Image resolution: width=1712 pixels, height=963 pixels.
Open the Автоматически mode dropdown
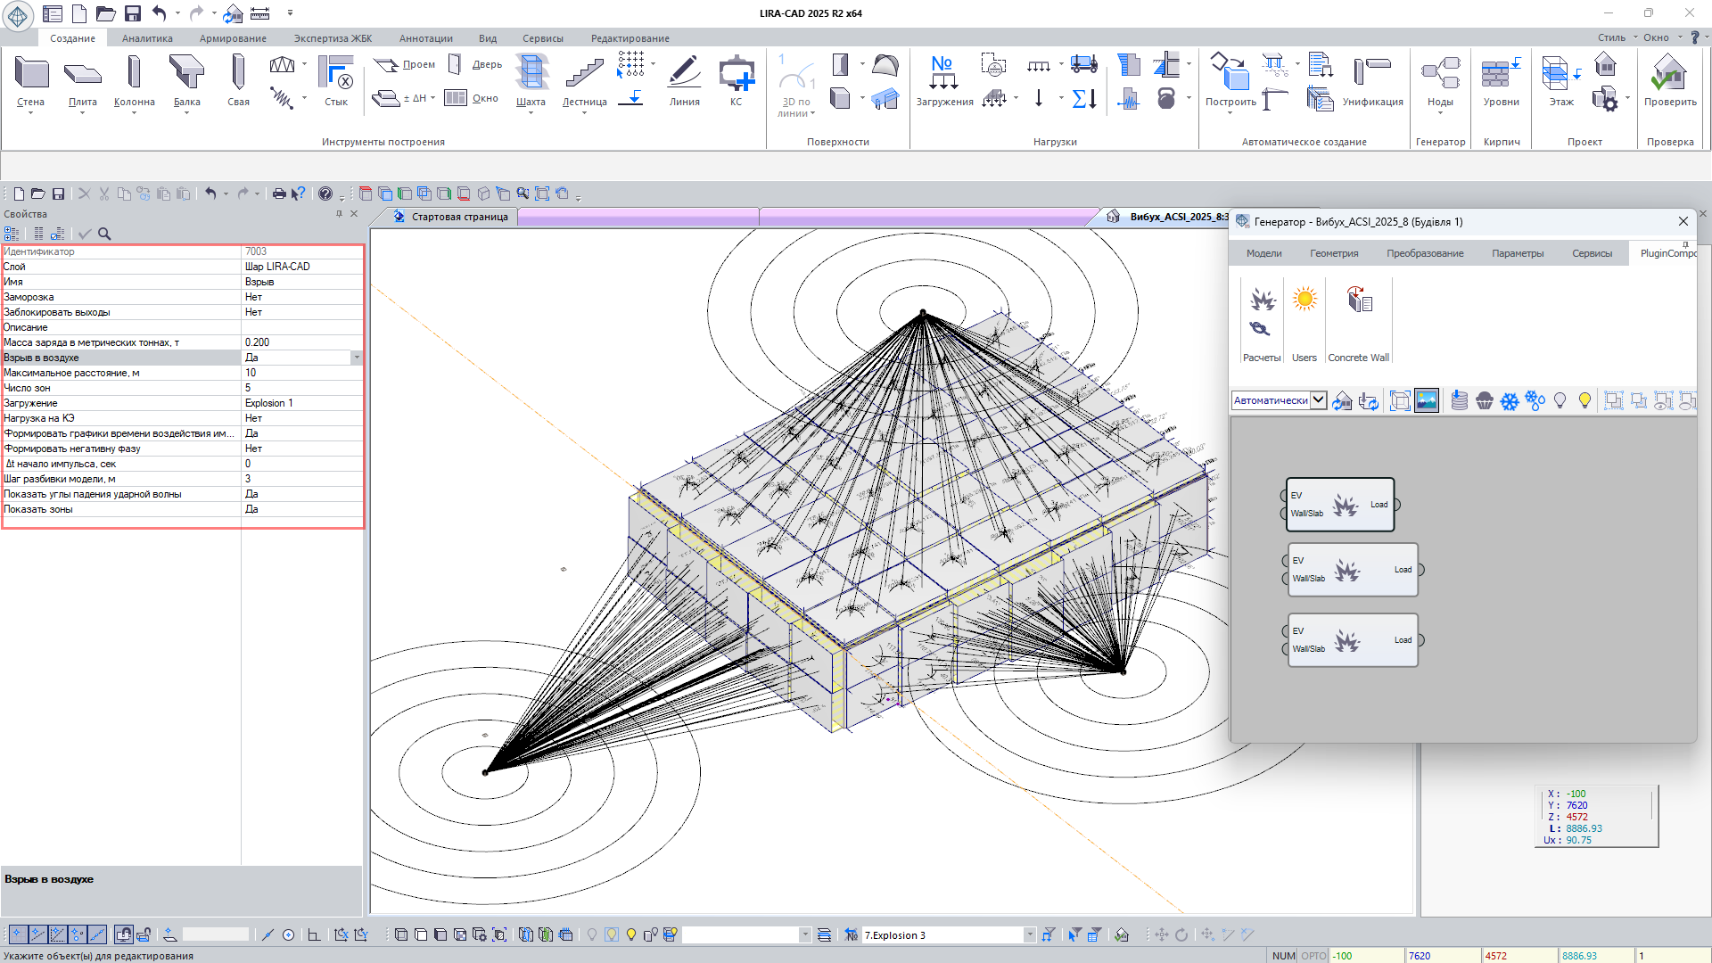click(1318, 400)
